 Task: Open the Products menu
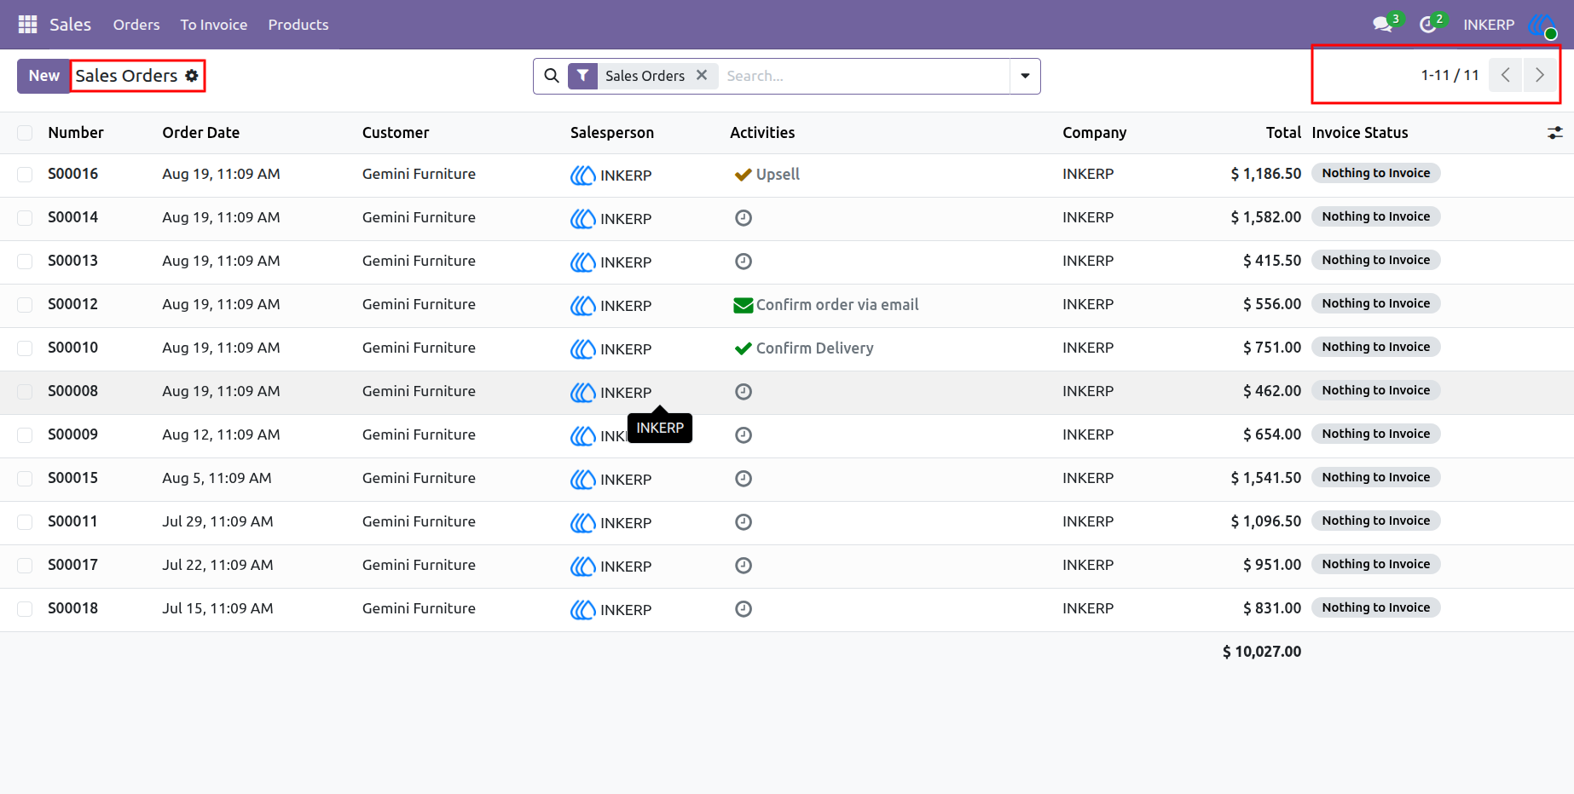click(298, 25)
